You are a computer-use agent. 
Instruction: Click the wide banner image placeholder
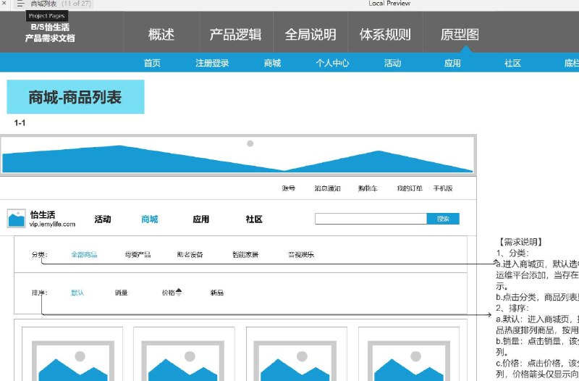(x=238, y=155)
